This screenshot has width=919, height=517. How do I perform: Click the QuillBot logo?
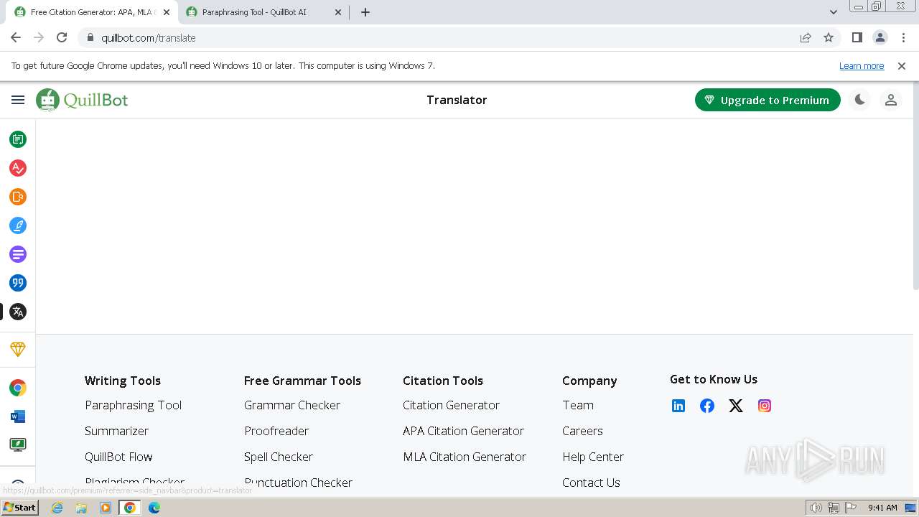tap(82, 100)
